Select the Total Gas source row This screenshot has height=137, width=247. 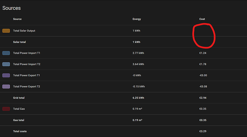pyautogui.click(x=124, y=109)
